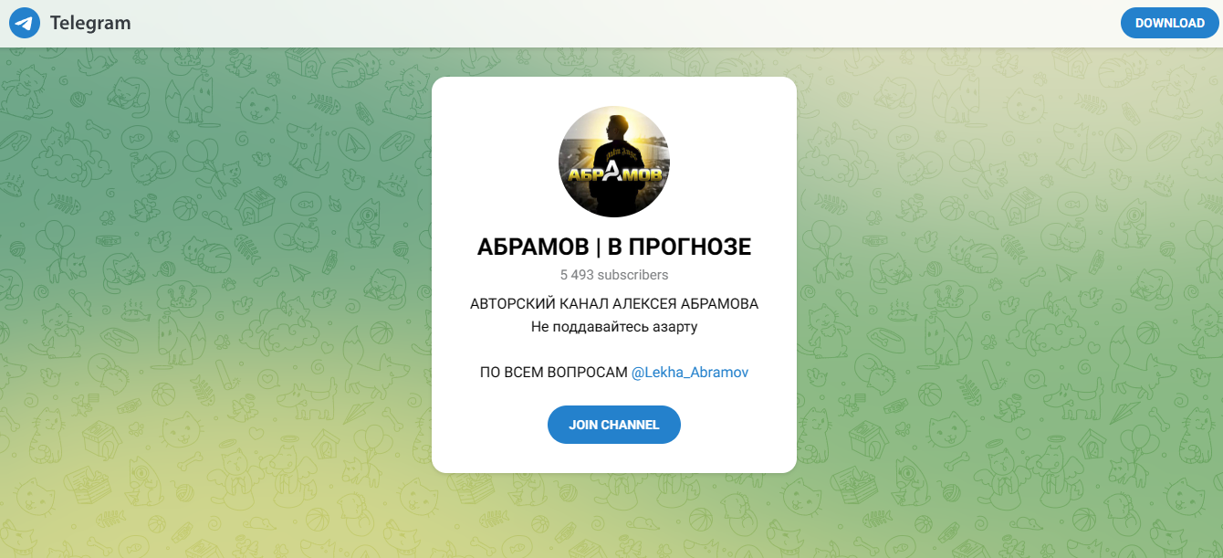1223x558 pixels.
Task: Click the yellow АБРАМОВ text inside avatar
Action: (614, 174)
